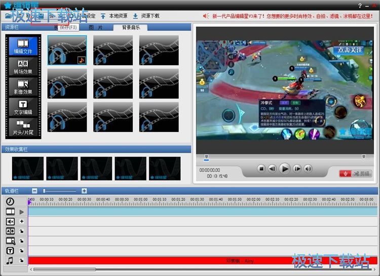This screenshot has width=380, height=276.
Task: Click the game video preview image
Action: tap(285, 90)
